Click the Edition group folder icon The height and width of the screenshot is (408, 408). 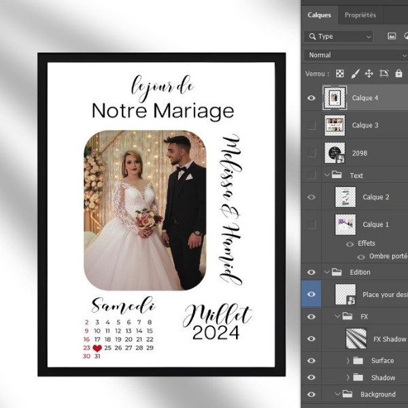[x=337, y=272]
